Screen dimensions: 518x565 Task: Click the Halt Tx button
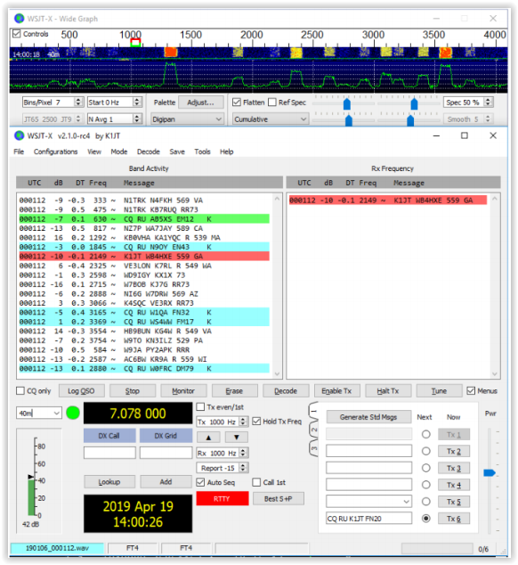[x=388, y=391]
